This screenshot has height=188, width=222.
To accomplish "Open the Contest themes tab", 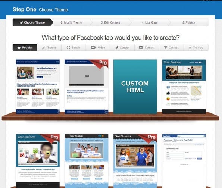I will 171,48.
